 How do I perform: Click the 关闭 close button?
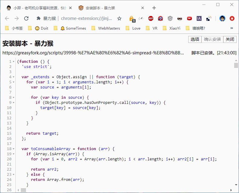click(230, 39)
